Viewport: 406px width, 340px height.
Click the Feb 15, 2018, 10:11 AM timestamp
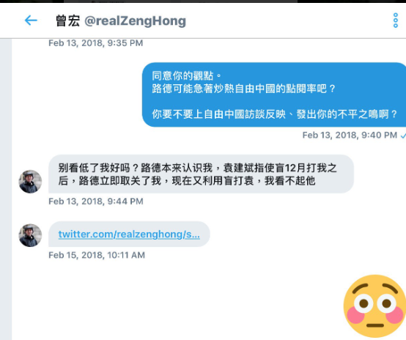(97, 255)
